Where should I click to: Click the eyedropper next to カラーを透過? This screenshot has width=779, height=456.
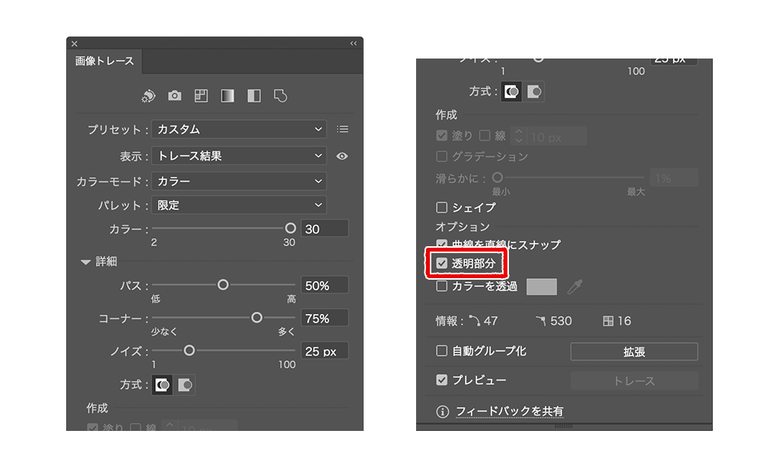[575, 287]
